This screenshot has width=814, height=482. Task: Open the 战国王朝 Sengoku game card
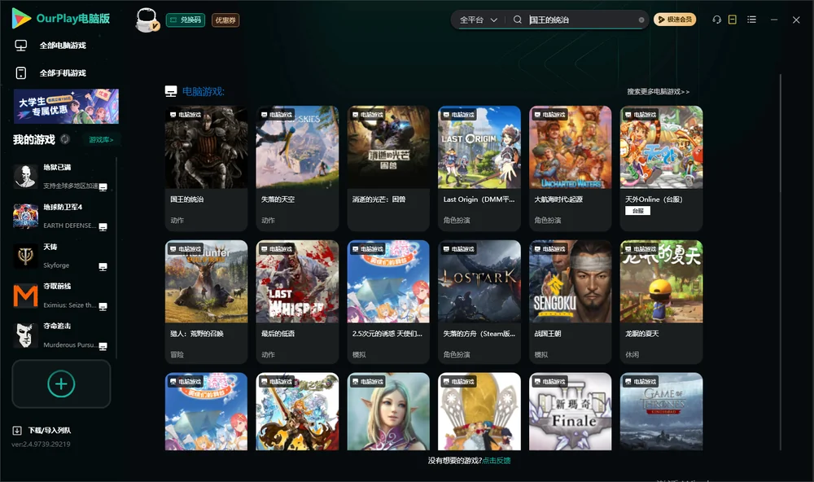(571, 302)
